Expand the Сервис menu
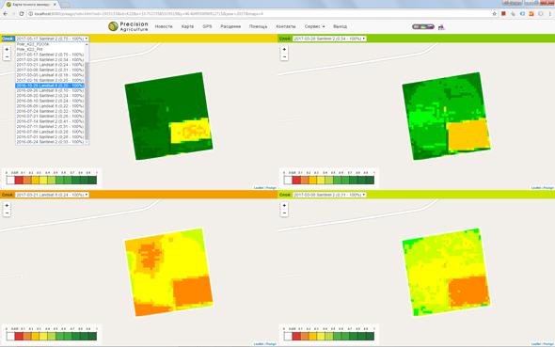The width and height of the screenshot is (555, 347). click(314, 26)
